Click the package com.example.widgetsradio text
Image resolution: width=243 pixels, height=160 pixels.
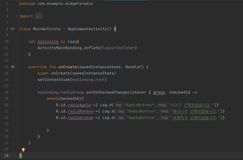(x=56, y=3)
